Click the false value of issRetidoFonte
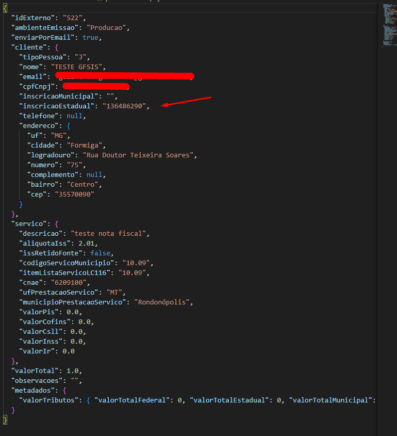The height and width of the screenshot is (436, 397). pyautogui.click(x=101, y=253)
